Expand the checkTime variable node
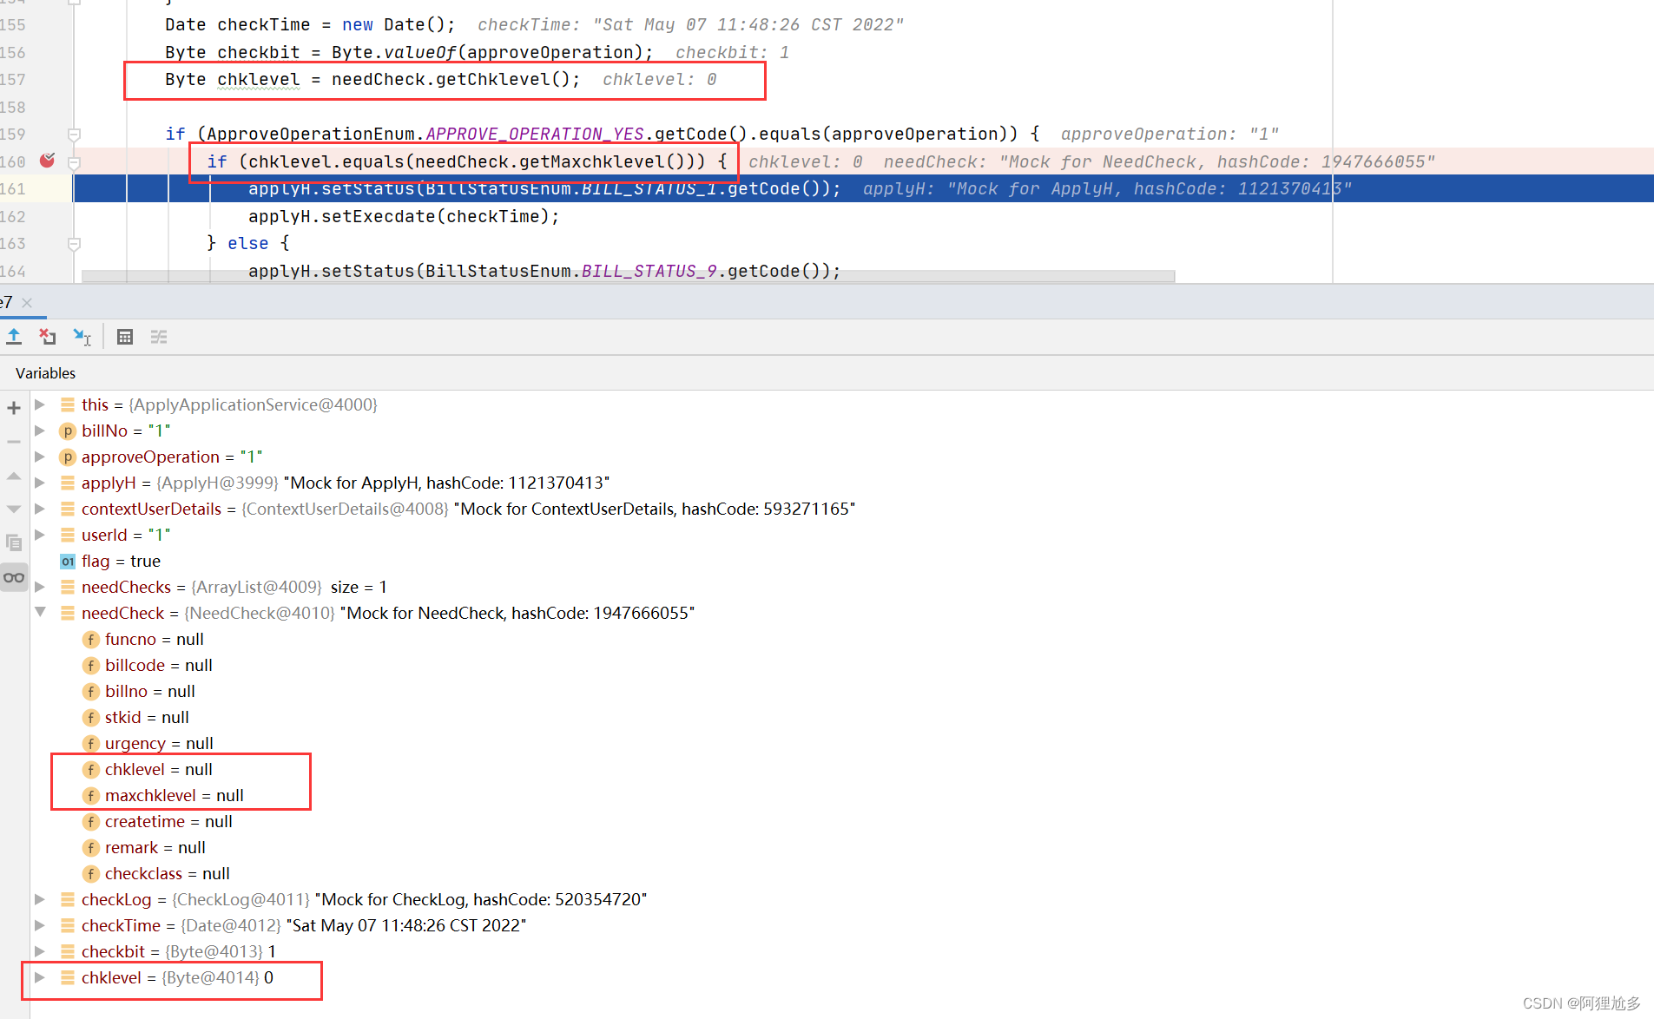This screenshot has width=1654, height=1019. click(x=40, y=925)
